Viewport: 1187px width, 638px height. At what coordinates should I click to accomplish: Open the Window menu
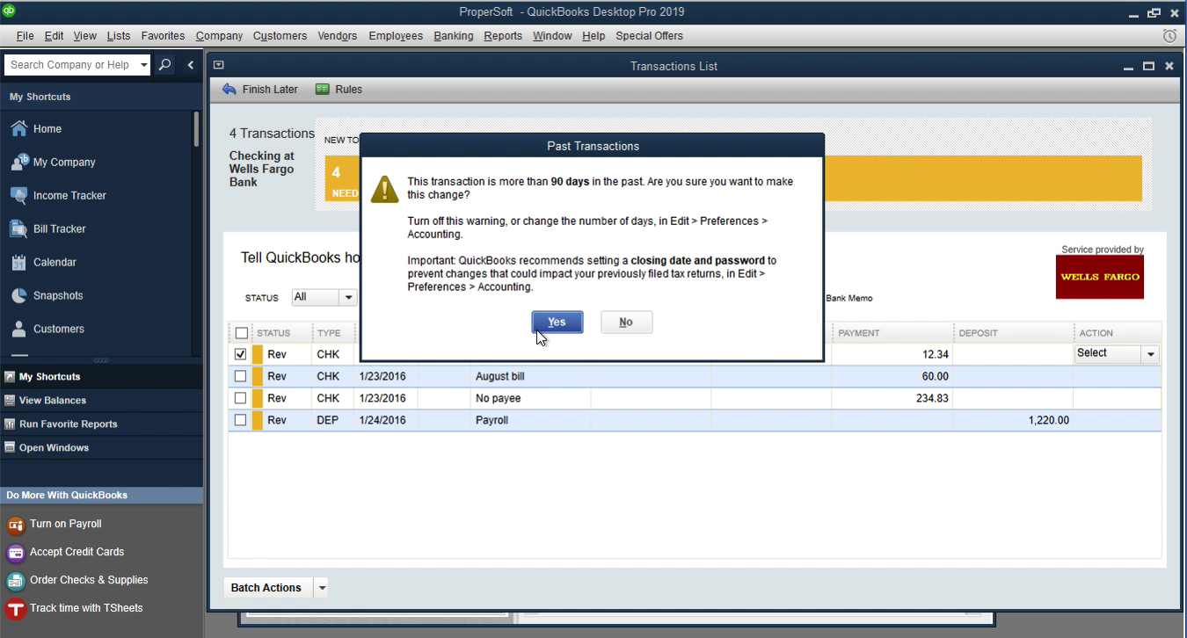tap(552, 36)
